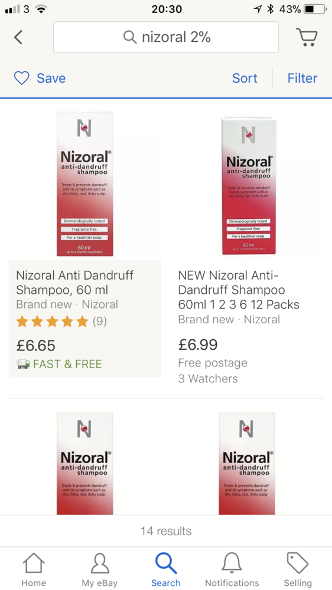The image size is (332, 590).
Task: Open the NEW Nizoral Anti-Dandruff Shampoo Packs listing
Action: pos(239,289)
